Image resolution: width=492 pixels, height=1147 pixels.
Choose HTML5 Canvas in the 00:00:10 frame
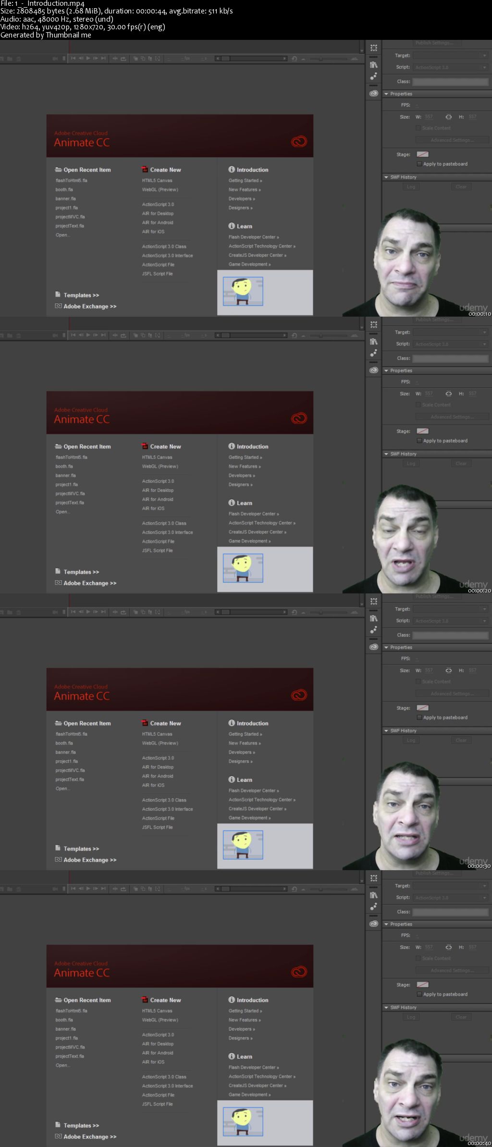[x=157, y=181]
